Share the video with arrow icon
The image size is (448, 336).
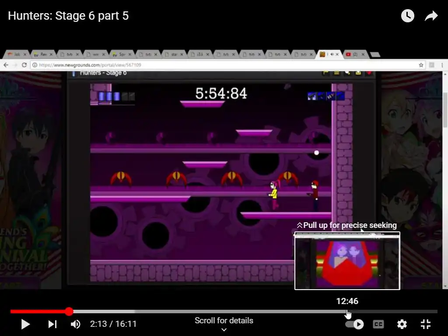tap(431, 16)
